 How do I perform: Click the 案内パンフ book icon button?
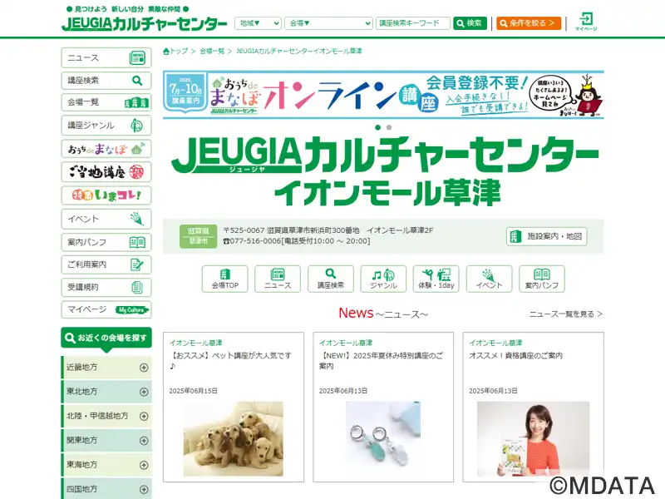(542, 279)
